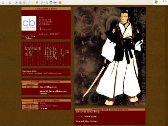This screenshot has width=168, height=126.
Task: Click the Print icon in toolbar
Action: tap(47, 3)
